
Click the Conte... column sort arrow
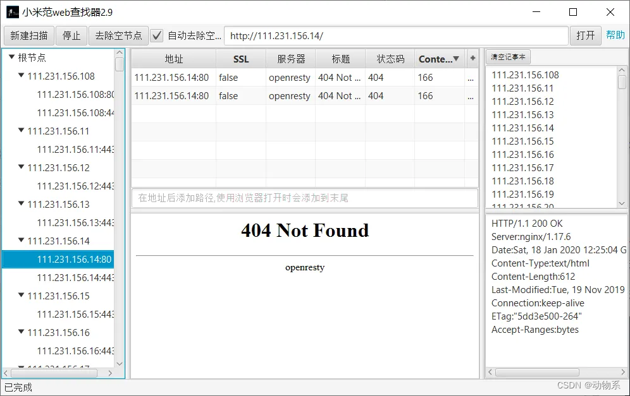[456, 59]
